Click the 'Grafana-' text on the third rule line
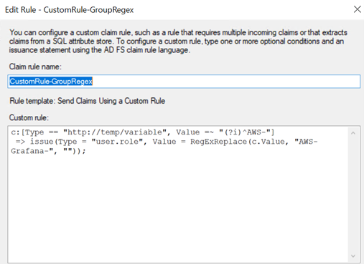364x264 pixels. (29, 151)
